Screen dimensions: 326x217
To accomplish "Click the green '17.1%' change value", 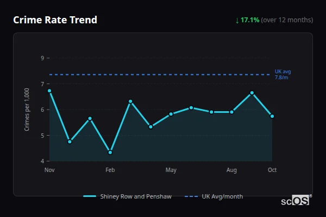I will click(250, 20).
